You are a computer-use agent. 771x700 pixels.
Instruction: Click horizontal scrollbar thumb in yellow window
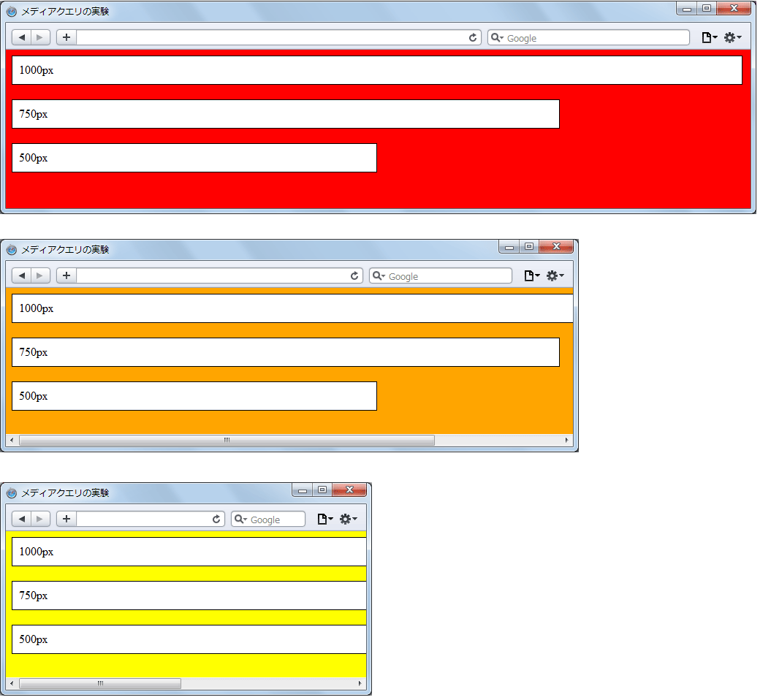pos(100,683)
